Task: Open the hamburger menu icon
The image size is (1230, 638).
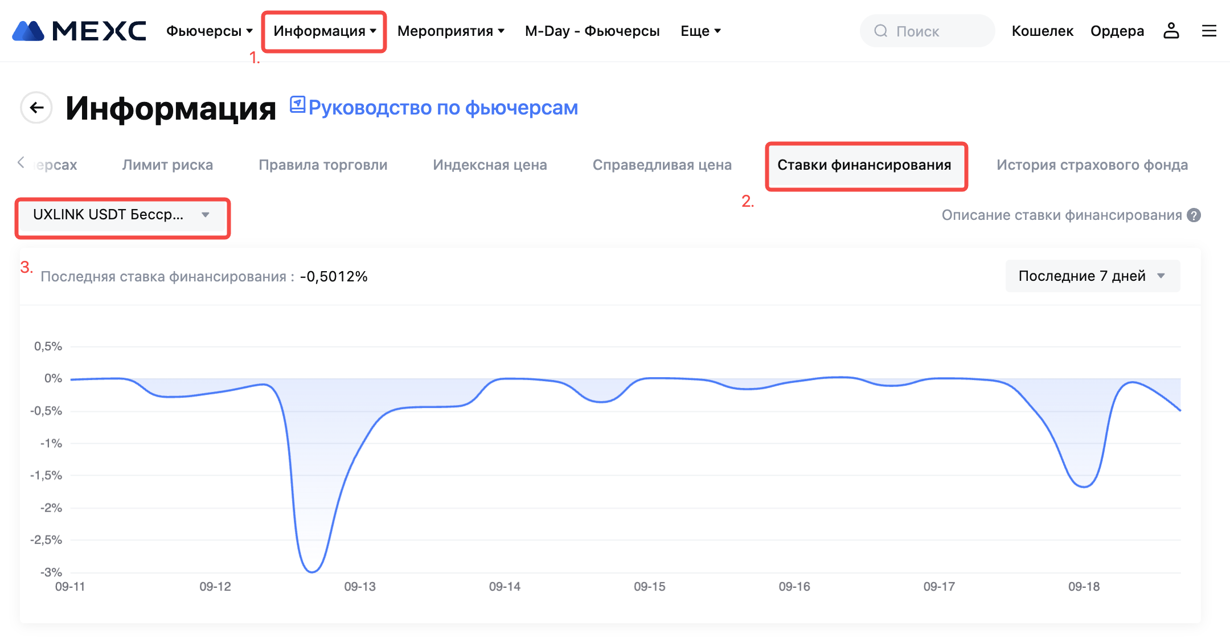Action: [1209, 31]
